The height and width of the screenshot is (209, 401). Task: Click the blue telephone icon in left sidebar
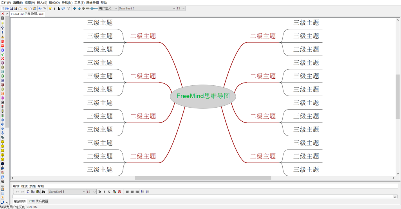click(x=3, y=203)
